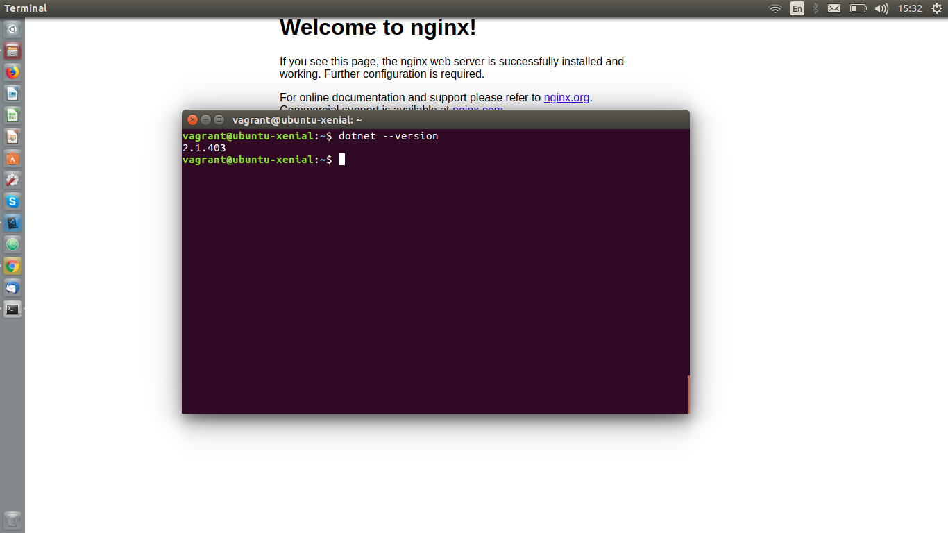Open System Settings from the dock

(12, 179)
